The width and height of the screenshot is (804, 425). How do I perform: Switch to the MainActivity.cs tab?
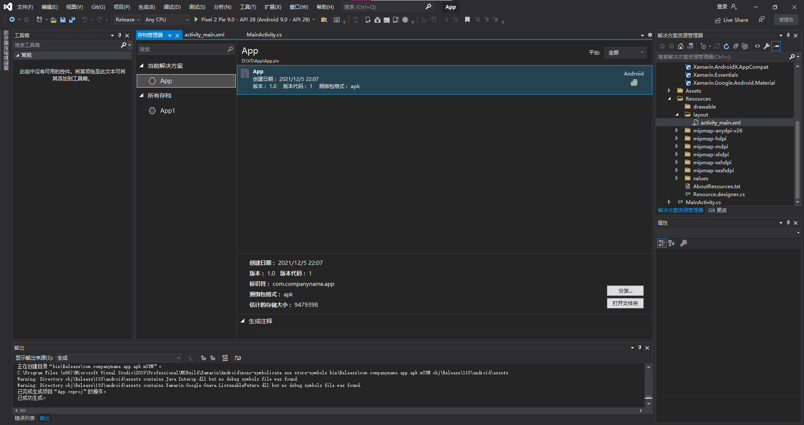(264, 35)
